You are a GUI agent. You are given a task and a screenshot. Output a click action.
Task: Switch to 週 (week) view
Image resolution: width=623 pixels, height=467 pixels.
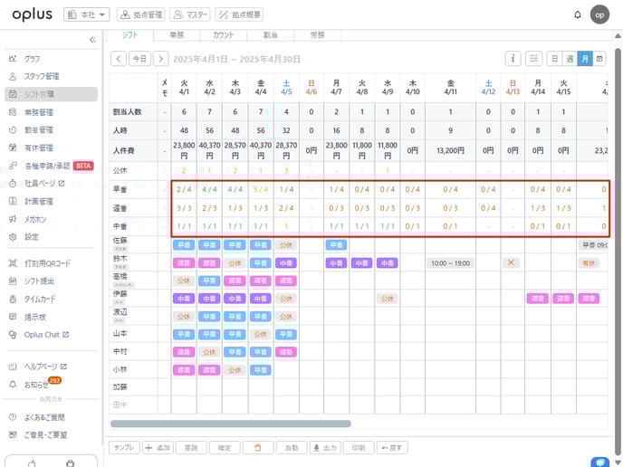point(570,58)
